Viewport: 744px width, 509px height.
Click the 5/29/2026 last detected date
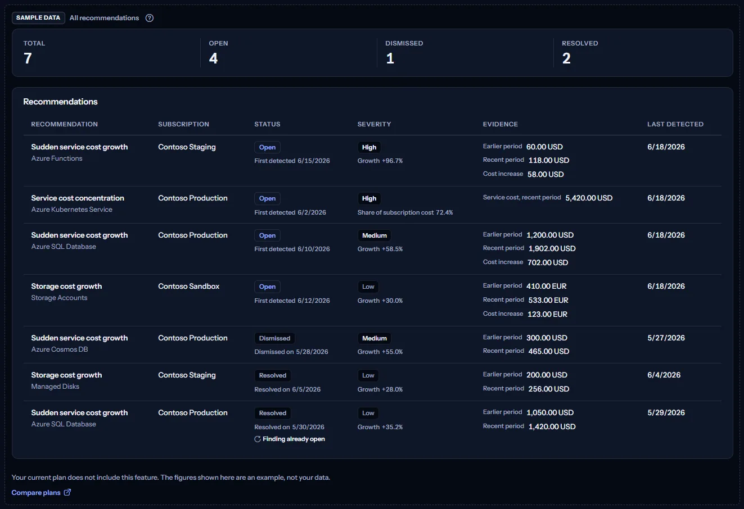(666, 413)
